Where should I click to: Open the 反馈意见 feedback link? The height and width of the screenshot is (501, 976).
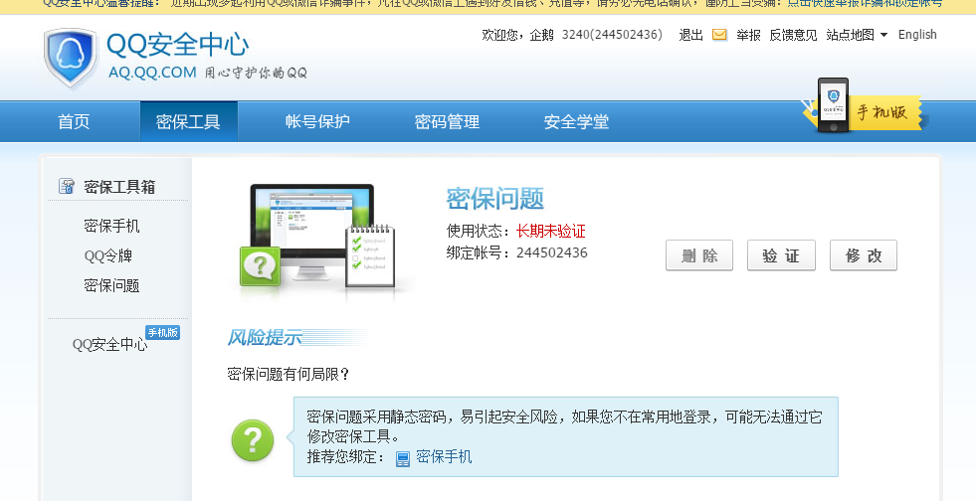(x=793, y=35)
